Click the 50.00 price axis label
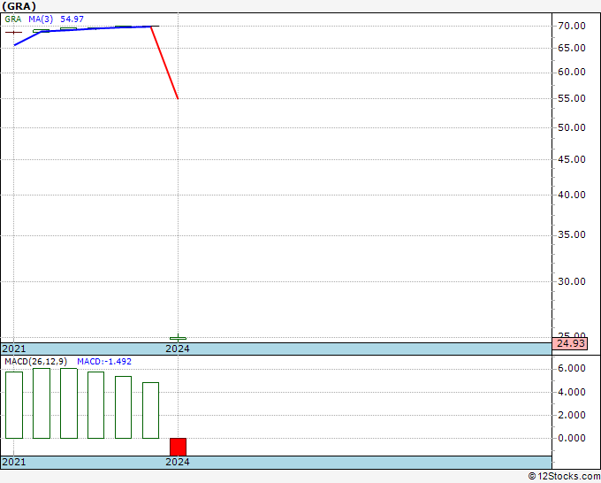The width and height of the screenshot is (601, 483). click(x=572, y=127)
